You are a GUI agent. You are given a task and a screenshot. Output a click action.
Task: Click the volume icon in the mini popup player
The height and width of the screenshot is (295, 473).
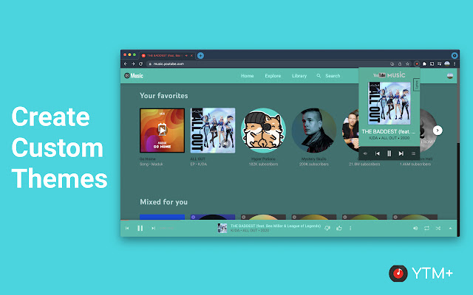click(x=365, y=153)
